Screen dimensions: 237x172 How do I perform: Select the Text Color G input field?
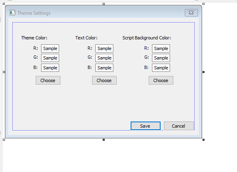[x=104, y=58]
